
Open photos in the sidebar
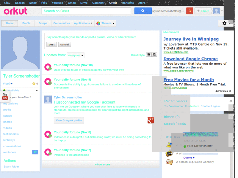(8, 122)
